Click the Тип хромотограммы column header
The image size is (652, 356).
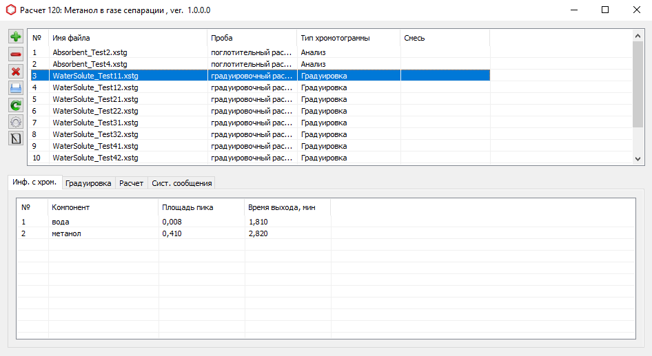348,38
